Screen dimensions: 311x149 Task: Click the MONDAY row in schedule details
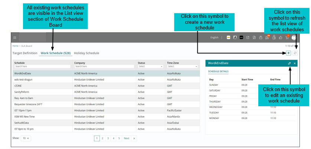coord(251,118)
